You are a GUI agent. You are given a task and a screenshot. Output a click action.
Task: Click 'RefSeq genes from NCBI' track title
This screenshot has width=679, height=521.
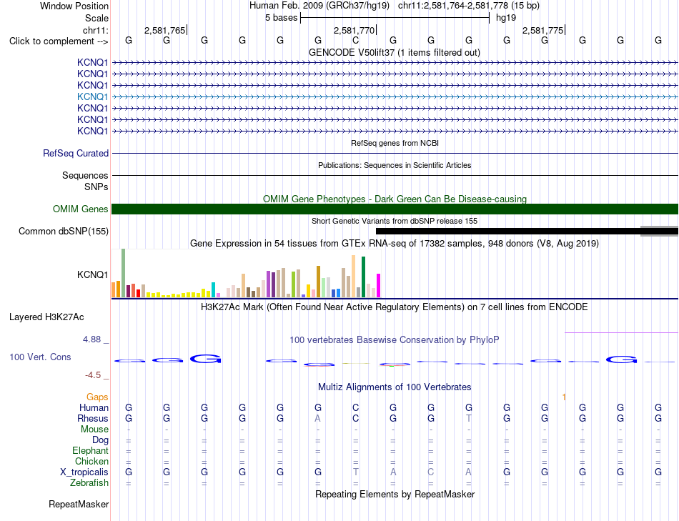[x=395, y=143]
